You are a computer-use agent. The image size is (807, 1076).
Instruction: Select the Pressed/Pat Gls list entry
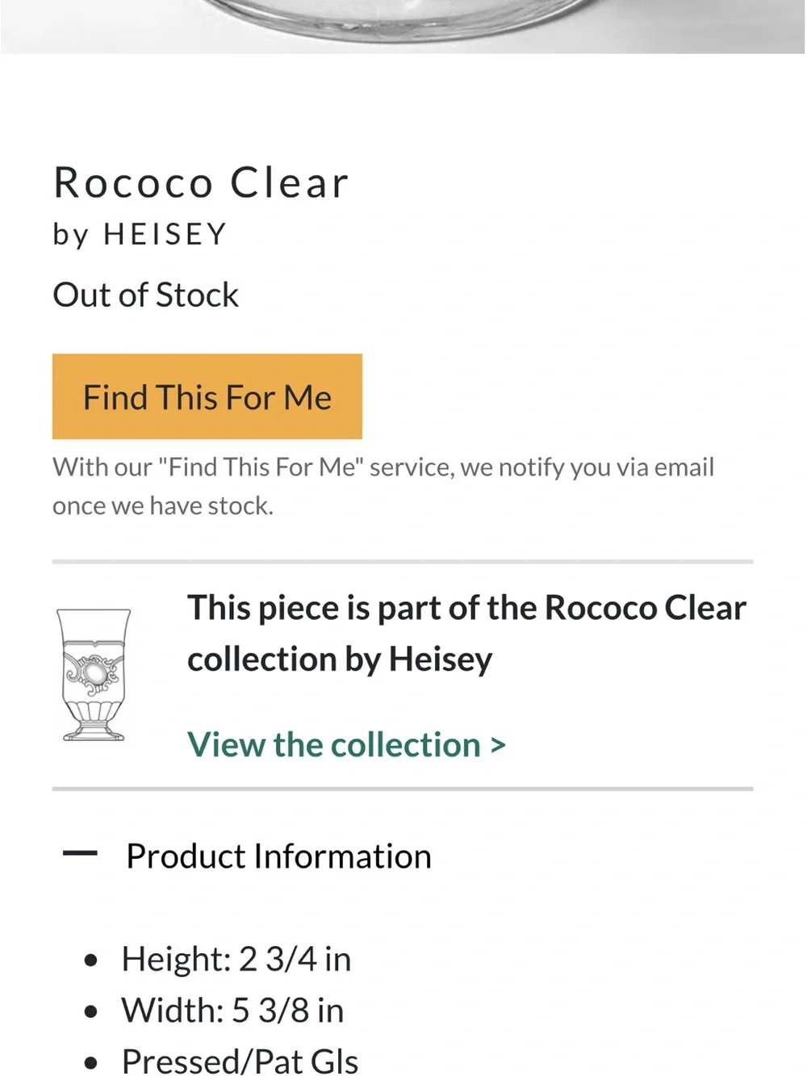240,1061
